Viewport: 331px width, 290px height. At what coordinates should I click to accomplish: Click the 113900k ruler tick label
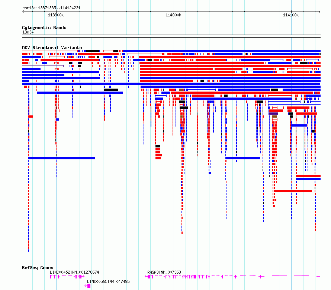56,15
